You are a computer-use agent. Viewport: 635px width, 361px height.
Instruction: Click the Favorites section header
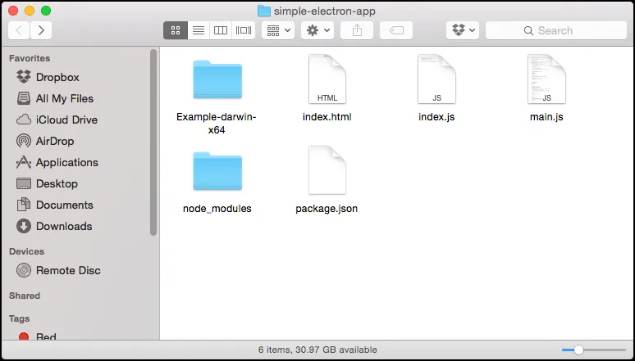click(x=30, y=58)
